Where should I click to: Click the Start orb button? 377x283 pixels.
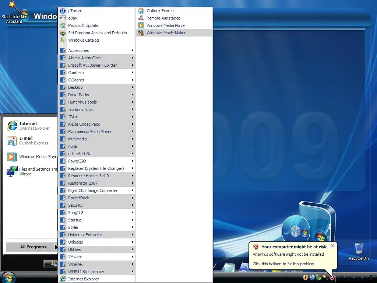[8, 277]
